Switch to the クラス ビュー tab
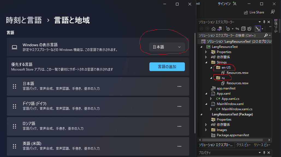 click(x=243, y=145)
